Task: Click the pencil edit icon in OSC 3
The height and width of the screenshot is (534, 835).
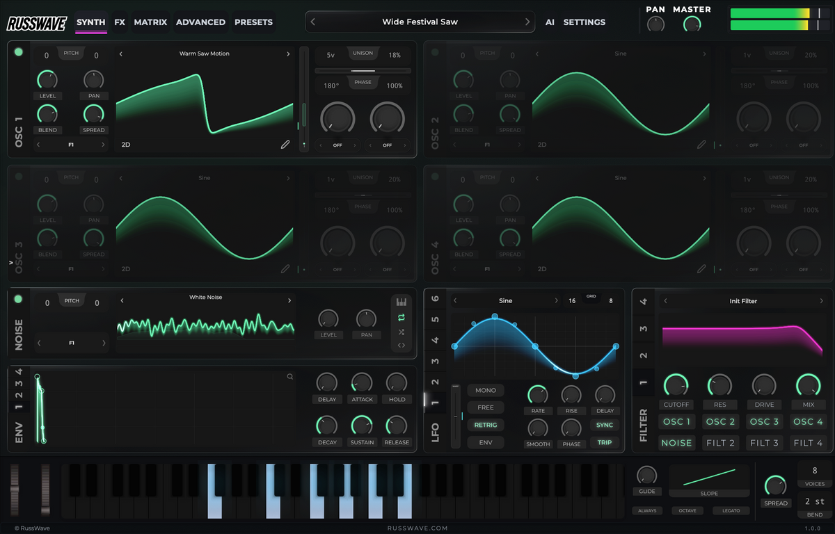Action: [x=285, y=268]
